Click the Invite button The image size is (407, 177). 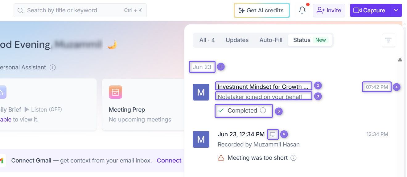[329, 10]
